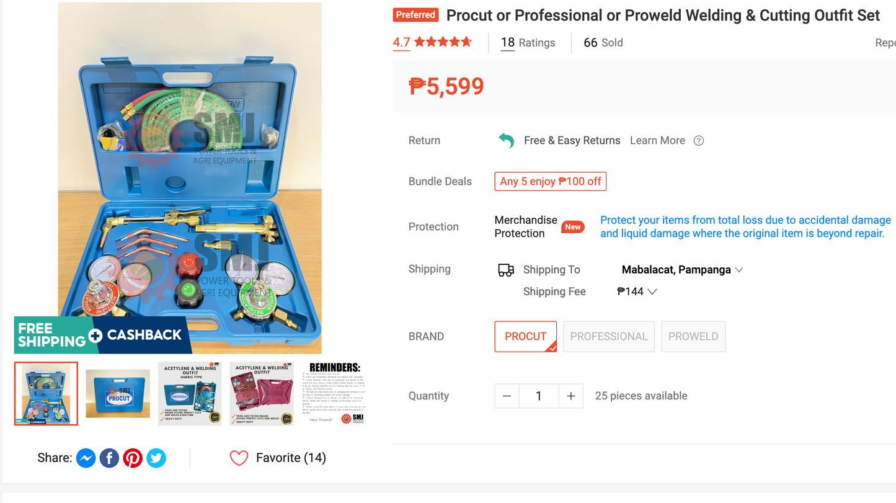Open the 18 Ratings section
Image resolution: width=896 pixels, height=503 pixels.
527,42
